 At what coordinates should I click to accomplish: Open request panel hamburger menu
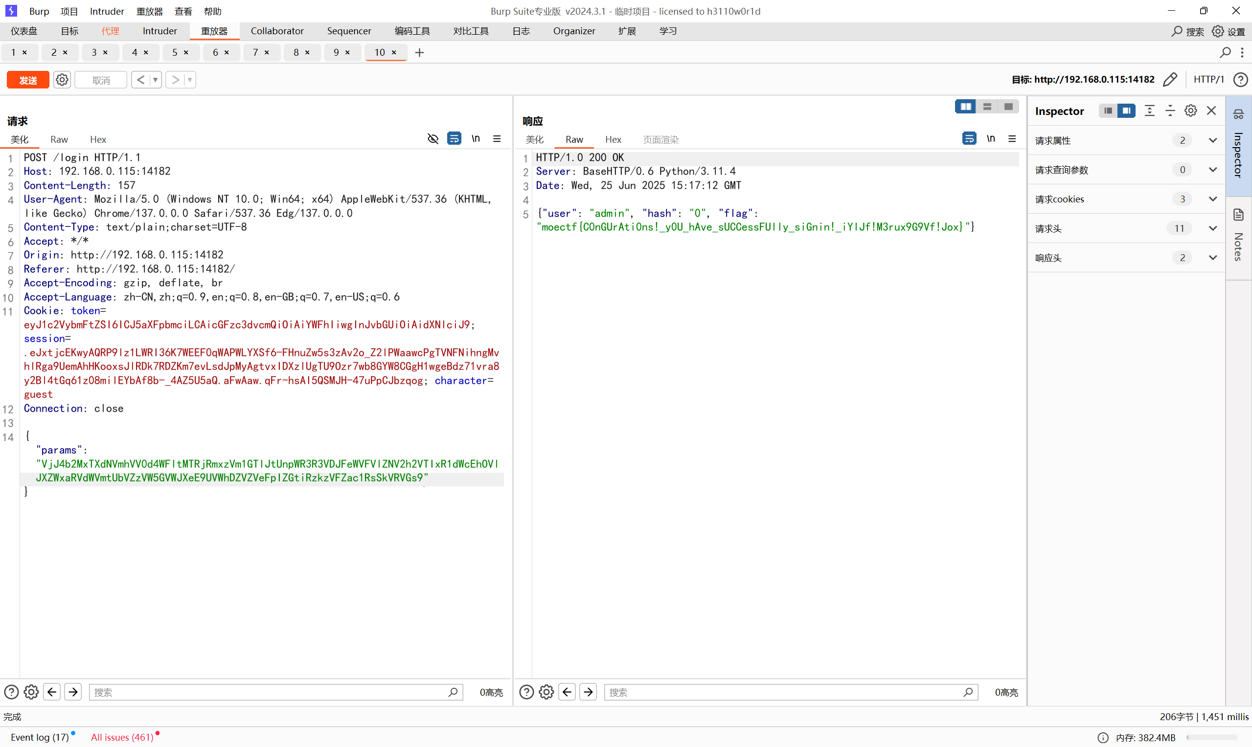click(497, 138)
